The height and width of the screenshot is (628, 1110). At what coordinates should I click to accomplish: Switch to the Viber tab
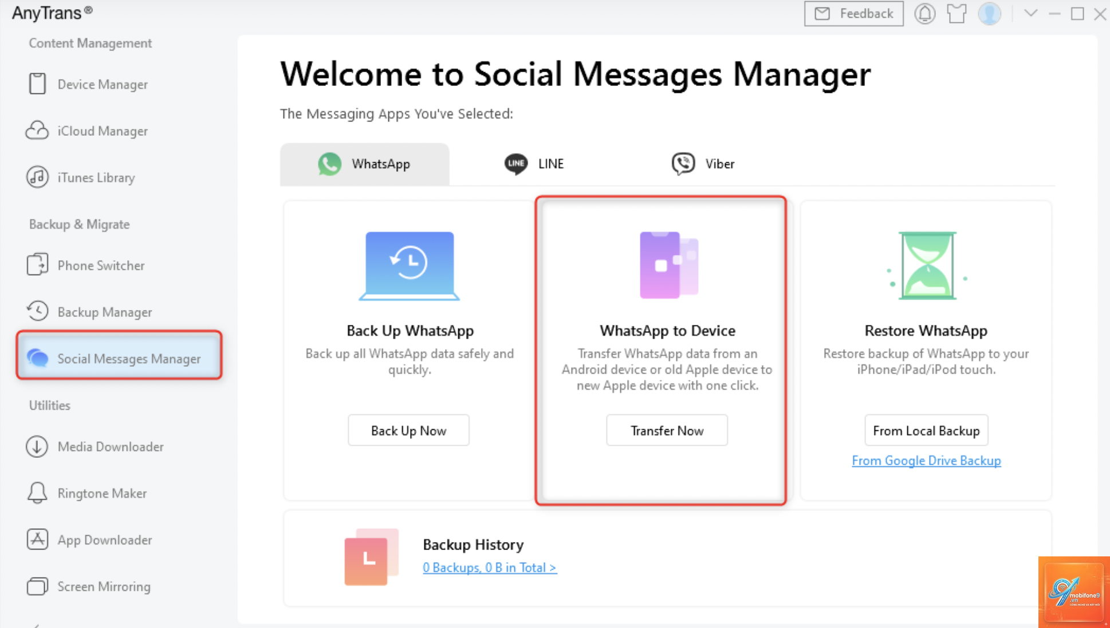tap(703, 164)
